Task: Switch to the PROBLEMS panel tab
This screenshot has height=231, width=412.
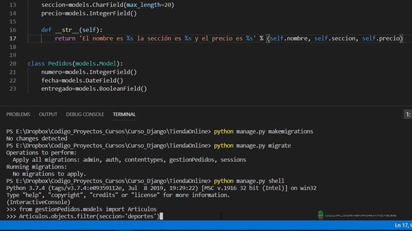Action: pos(18,114)
